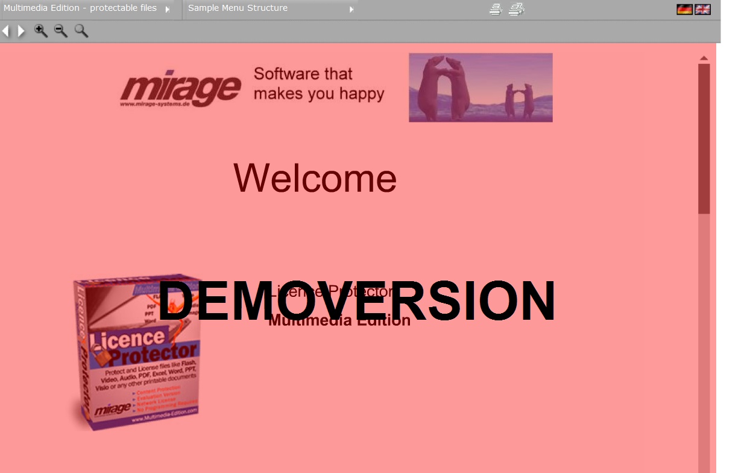The width and height of the screenshot is (750, 473).
Task: Click the multiple-pages printer icon
Action: pyautogui.click(x=517, y=9)
